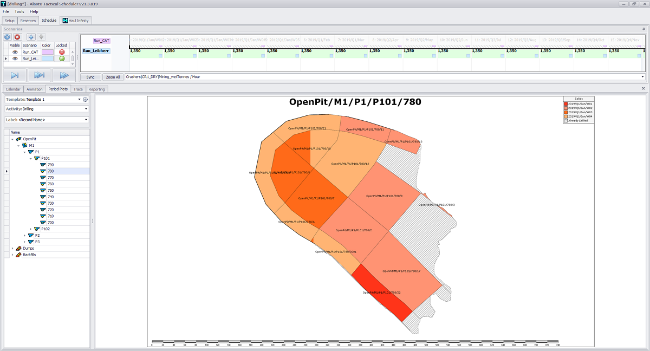Screen dimensions: 650x351
Task: Click the OpenPit node icon
Action: pyautogui.click(x=19, y=139)
